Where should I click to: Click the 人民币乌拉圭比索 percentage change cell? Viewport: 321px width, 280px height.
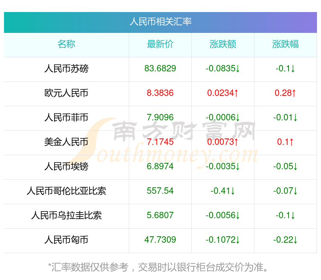pyautogui.click(x=285, y=215)
